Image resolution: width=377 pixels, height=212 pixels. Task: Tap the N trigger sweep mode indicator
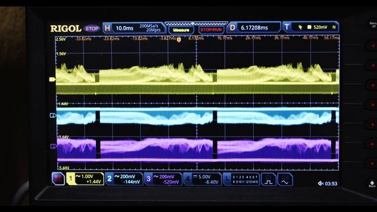(x=334, y=27)
